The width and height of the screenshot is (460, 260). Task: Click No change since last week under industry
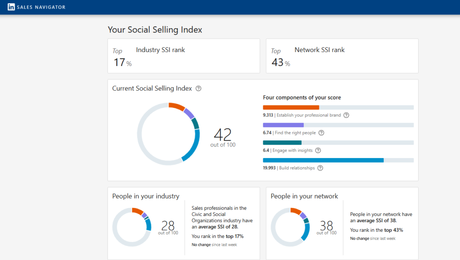[x=214, y=245]
